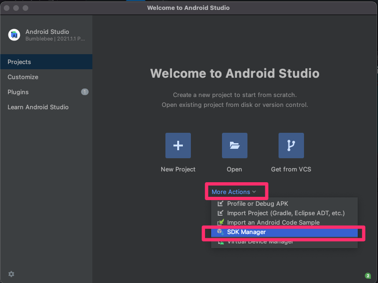Image resolution: width=378 pixels, height=283 pixels.
Task: Select SDK Manager from the menu
Action: 284,232
